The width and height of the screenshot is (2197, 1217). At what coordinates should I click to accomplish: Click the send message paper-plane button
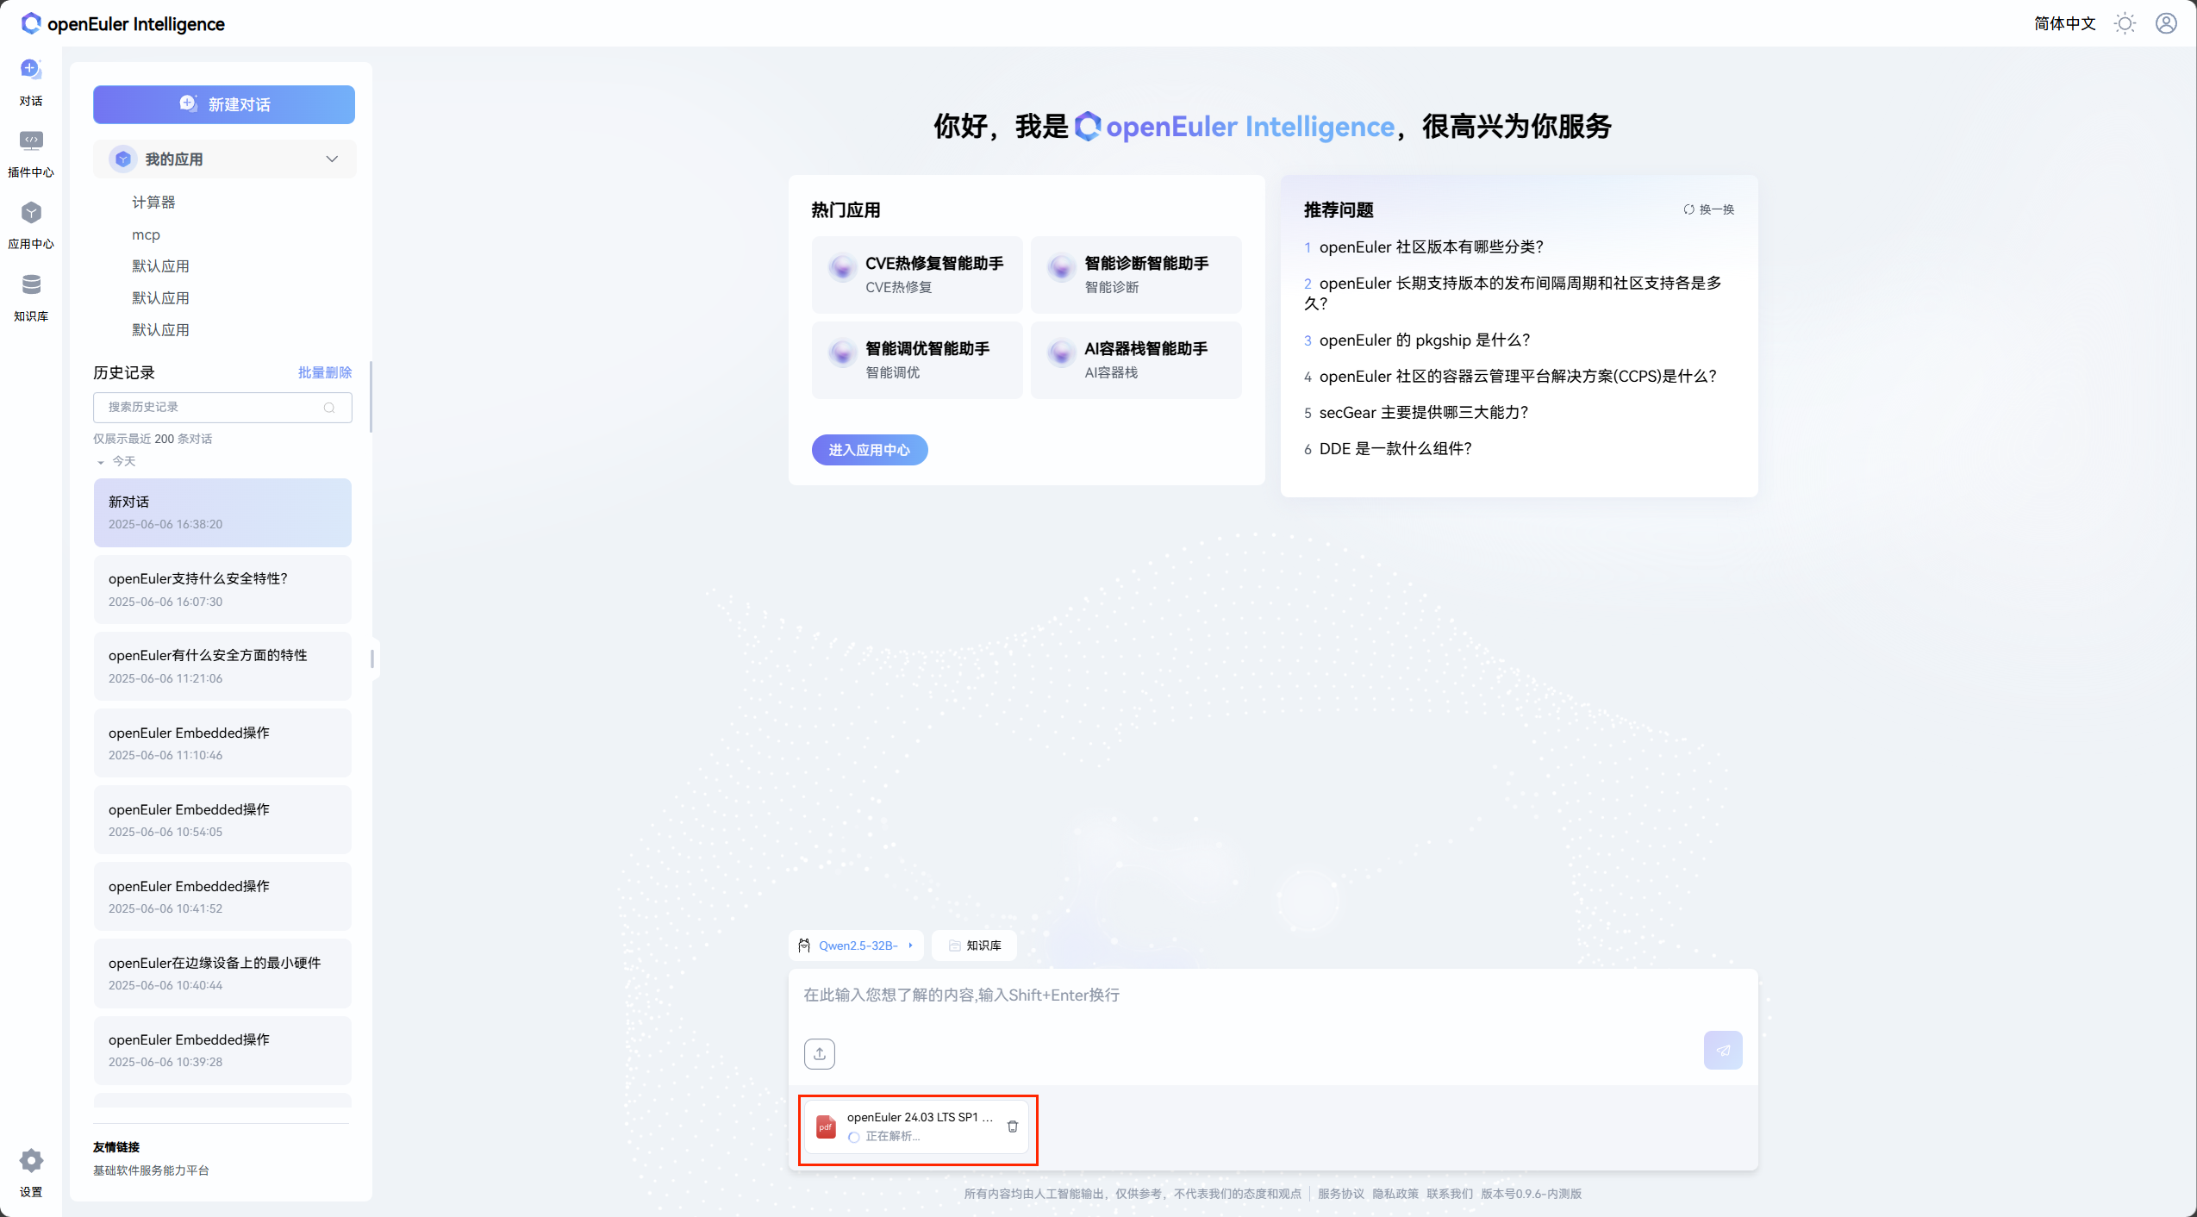(x=1722, y=1050)
